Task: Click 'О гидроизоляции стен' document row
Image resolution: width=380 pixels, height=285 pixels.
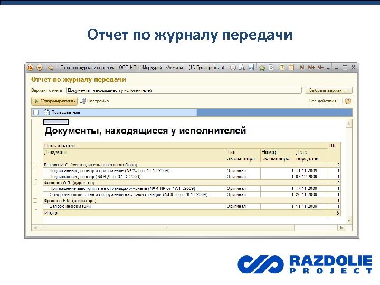Action: [x=192, y=194]
